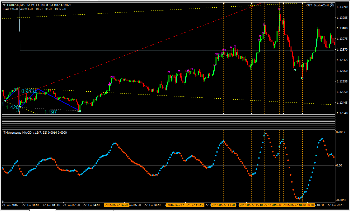
Task: Click price level 1.12655 on the scale
Action: (342, 81)
